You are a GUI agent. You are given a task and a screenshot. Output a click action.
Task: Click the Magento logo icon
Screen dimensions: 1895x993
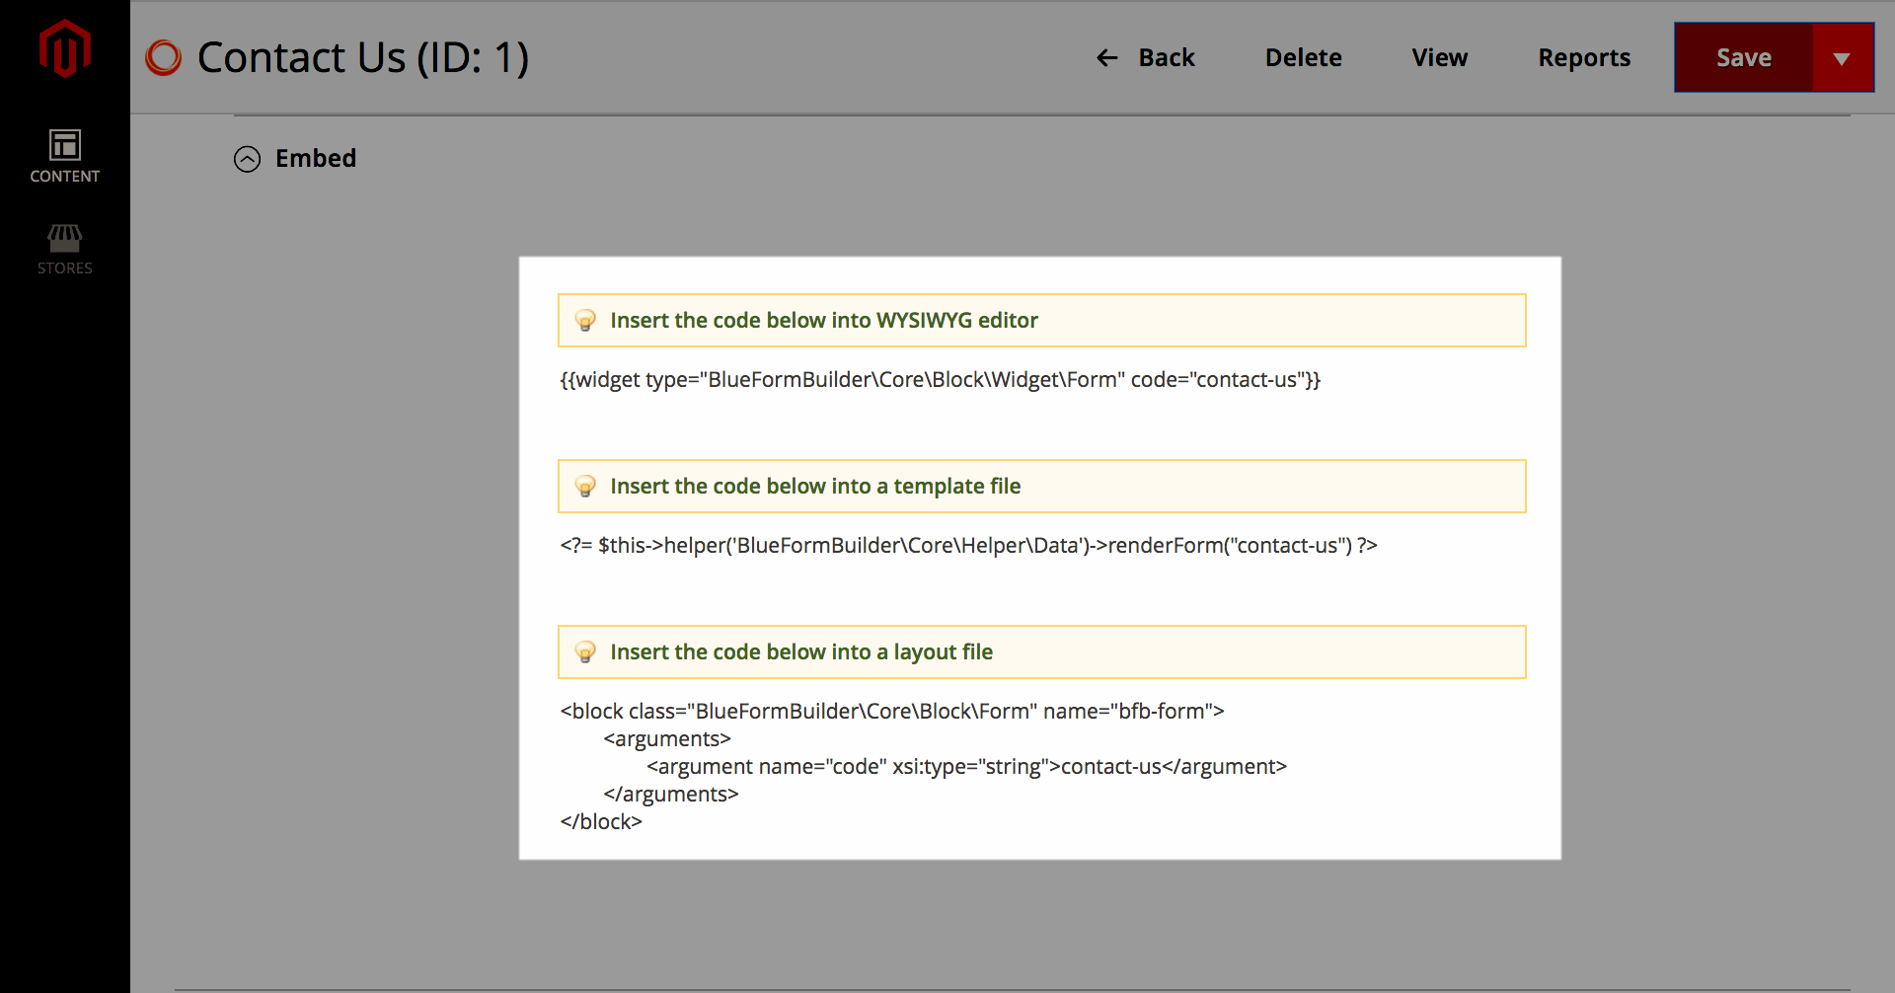(65, 47)
